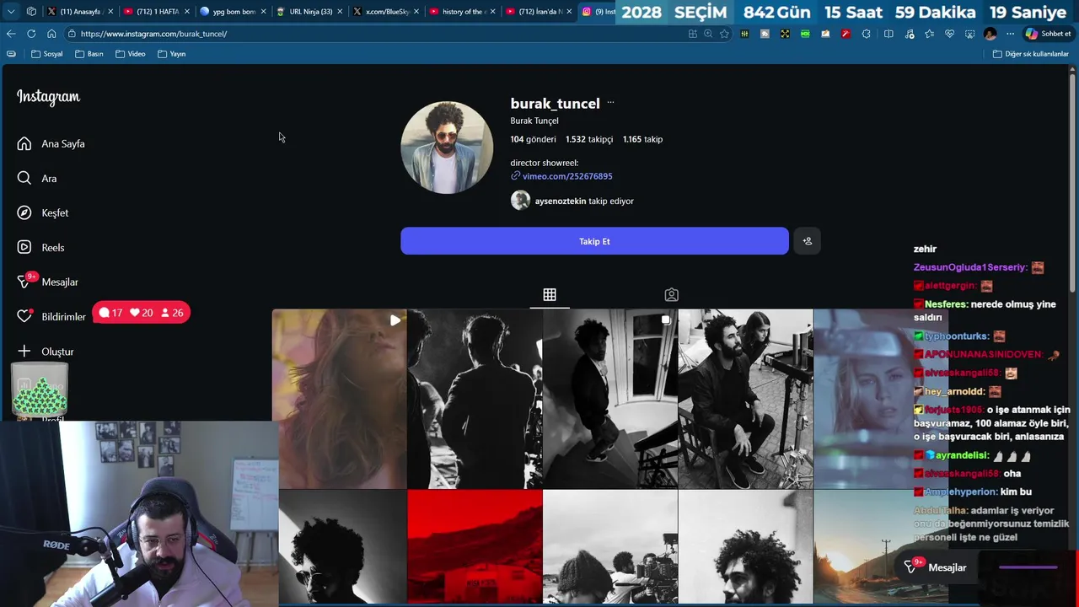This screenshot has height=607, width=1079.
Task: Open Ara search in Instagram sidebar
Action: click(37, 179)
